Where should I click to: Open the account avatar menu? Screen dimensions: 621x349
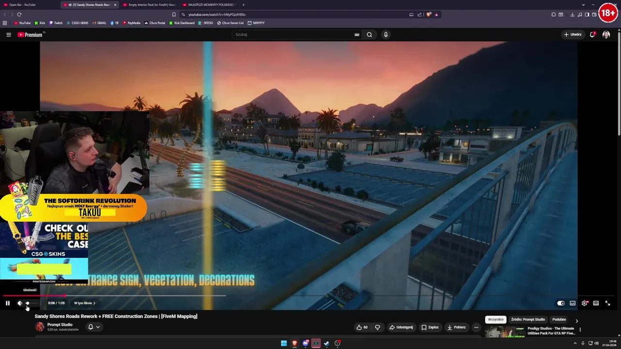pos(606,34)
